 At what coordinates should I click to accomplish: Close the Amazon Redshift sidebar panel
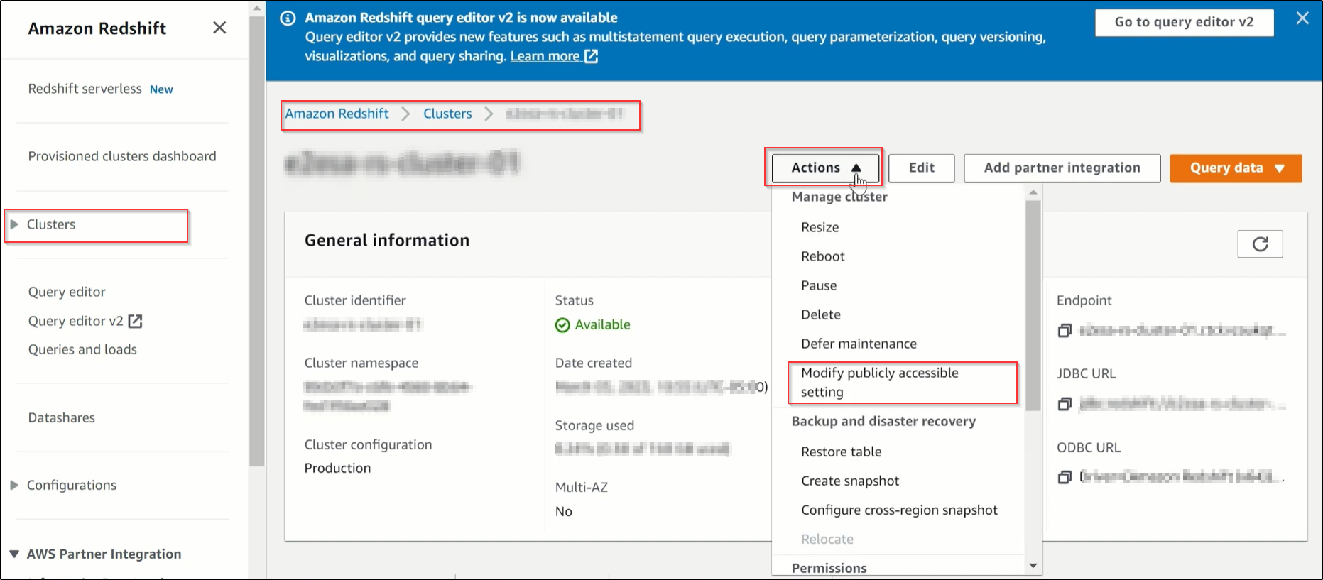pyautogui.click(x=219, y=28)
